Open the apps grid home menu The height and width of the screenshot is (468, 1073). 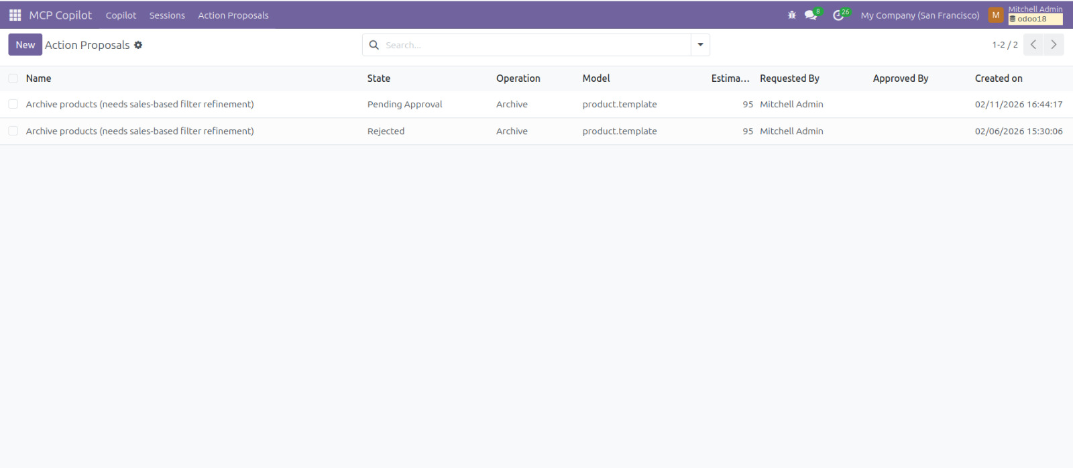pos(15,15)
